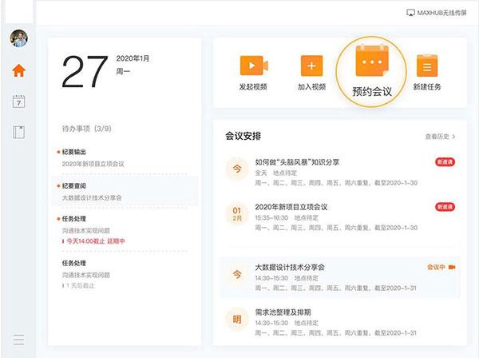Click the 2020年1月 date text
479x358 pixels.
tap(133, 58)
